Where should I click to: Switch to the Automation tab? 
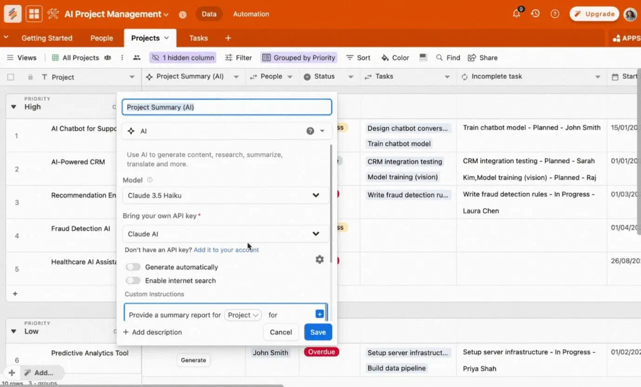coord(251,14)
